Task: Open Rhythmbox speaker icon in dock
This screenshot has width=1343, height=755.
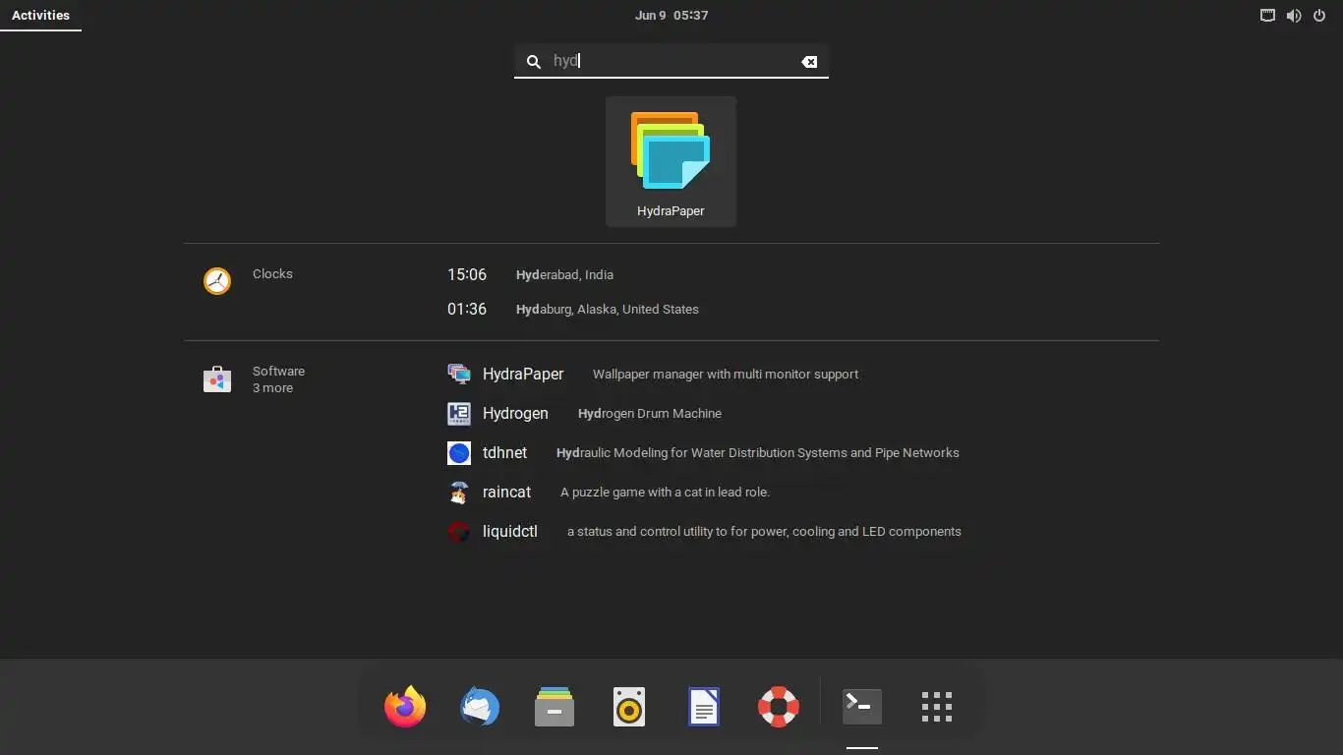Action: tap(629, 706)
